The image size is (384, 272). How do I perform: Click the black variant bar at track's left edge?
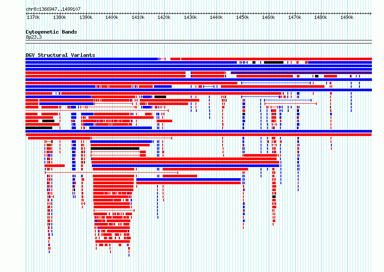pyautogui.click(x=39, y=128)
